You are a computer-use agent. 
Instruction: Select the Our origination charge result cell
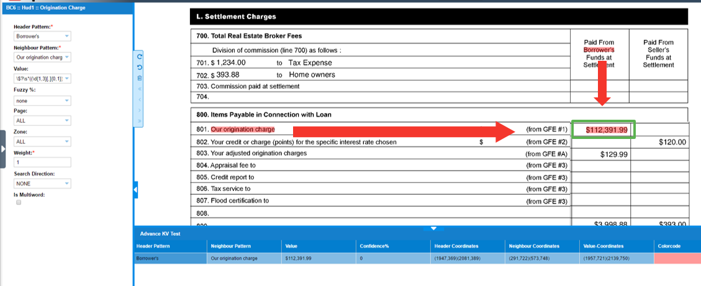click(244, 258)
